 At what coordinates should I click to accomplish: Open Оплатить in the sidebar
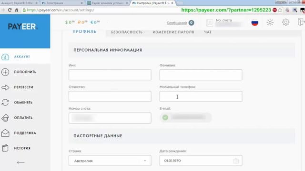click(23, 118)
